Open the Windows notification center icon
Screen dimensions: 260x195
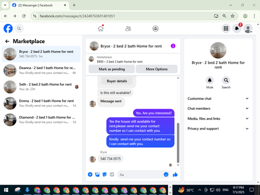pos(252,190)
